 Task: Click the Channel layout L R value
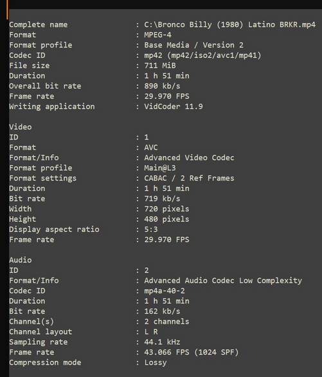pos(151,332)
